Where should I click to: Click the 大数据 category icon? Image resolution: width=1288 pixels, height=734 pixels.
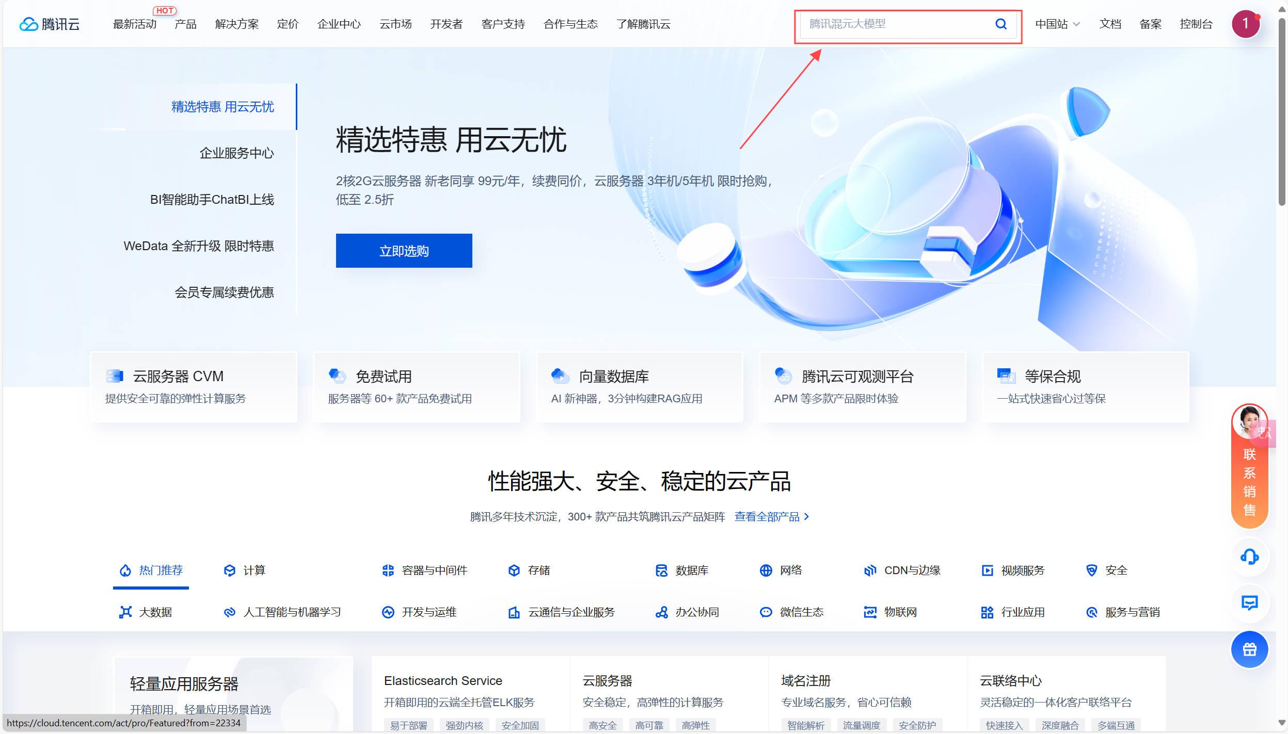[125, 612]
